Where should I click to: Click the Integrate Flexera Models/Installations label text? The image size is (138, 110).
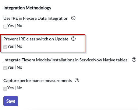tap(66, 60)
